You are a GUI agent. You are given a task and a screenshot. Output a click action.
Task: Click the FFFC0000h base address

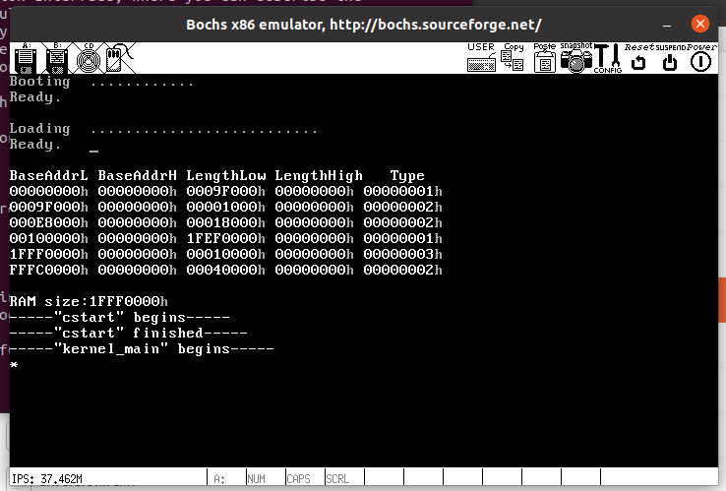click(48, 270)
